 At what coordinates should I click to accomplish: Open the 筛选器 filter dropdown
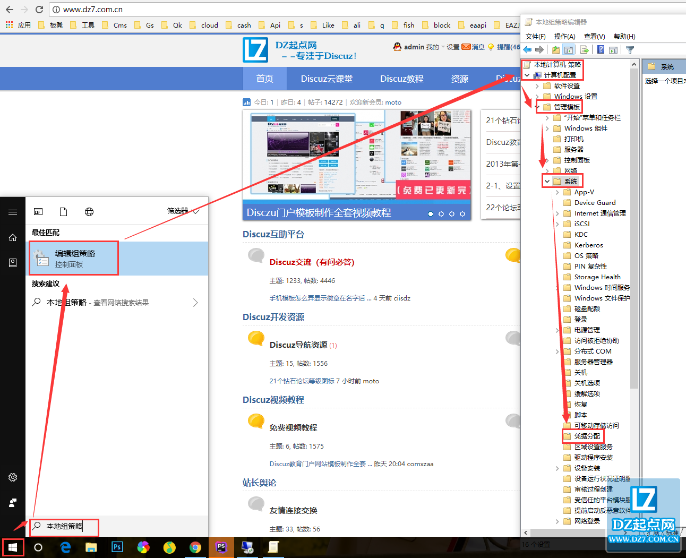183,211
